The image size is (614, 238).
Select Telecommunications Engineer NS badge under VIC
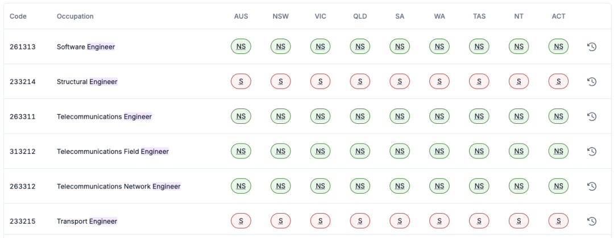[x=320, y=116]
